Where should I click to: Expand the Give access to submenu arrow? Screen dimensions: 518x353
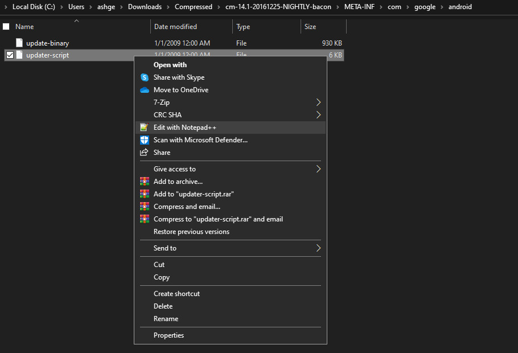click(x=318, y=169)
